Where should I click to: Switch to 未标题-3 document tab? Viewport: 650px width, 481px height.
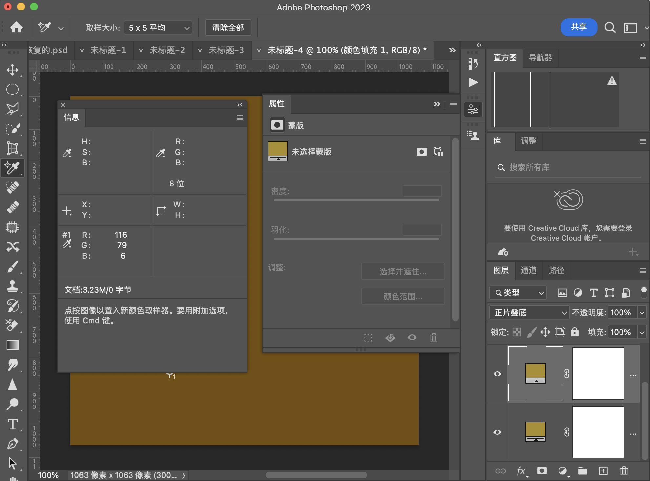[x=226, y=50]
